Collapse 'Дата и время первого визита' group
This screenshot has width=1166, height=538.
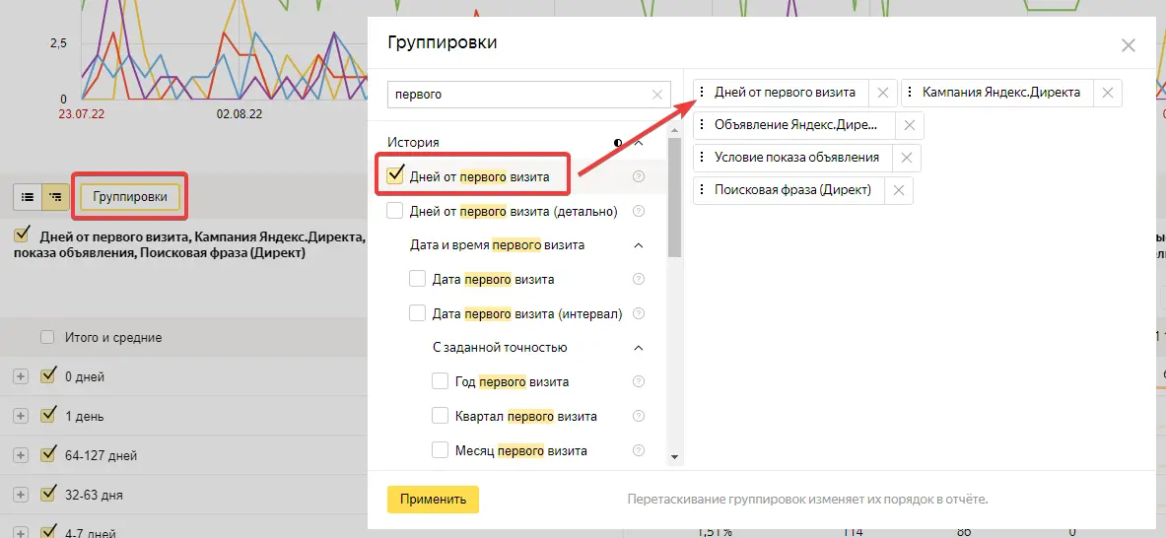point(639,245)
